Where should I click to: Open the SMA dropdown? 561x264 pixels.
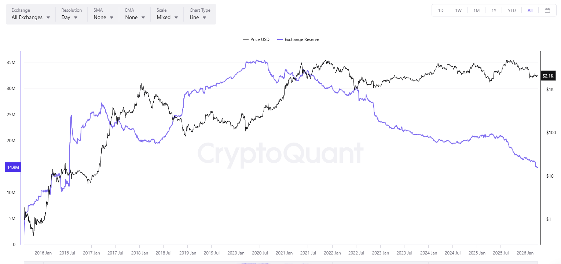(x=103, y=17)
